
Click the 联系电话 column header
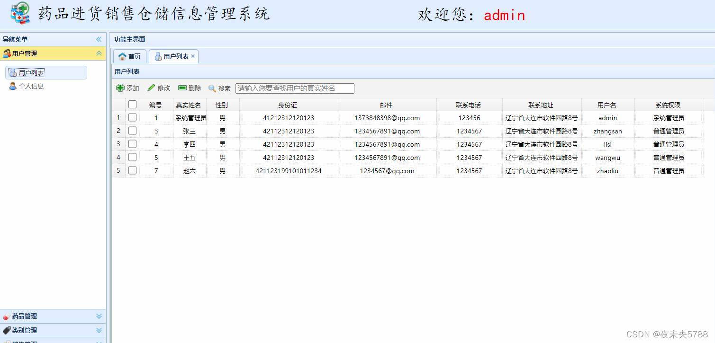pos(470,105)
